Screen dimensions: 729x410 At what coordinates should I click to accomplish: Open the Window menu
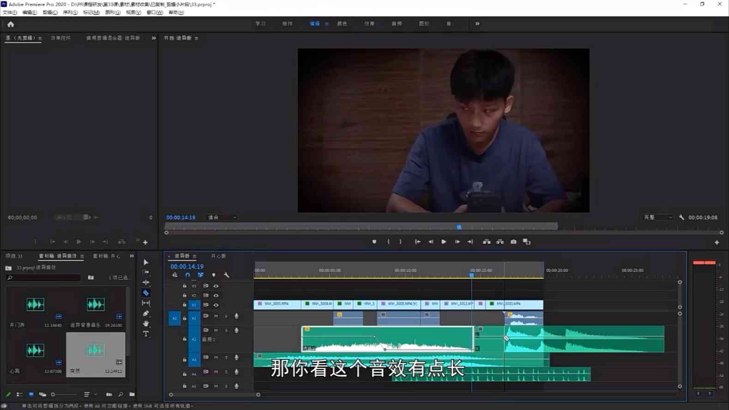pos(155,12)
